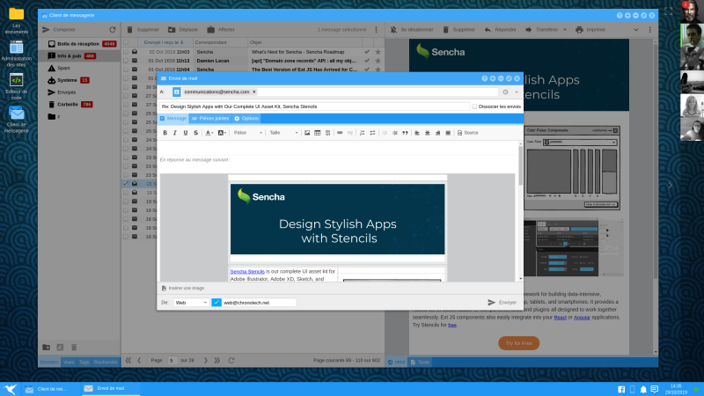The image size is (704, 396).
Task: Switch to the Recherche tab
Action: tap(106, 363)
